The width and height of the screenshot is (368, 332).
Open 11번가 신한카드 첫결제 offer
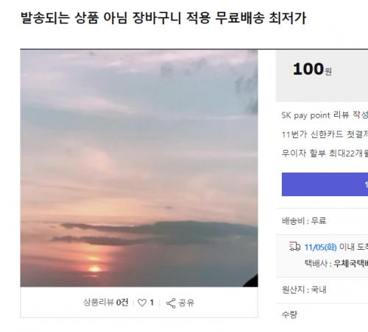325,134
